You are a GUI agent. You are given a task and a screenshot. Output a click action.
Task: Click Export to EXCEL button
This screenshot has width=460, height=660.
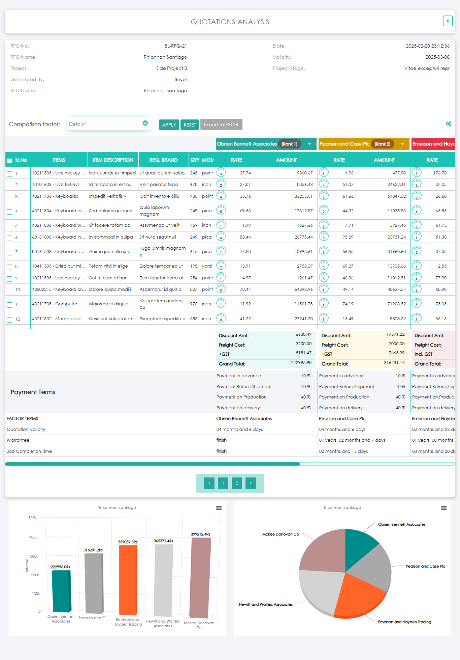(x=221, y=125)
